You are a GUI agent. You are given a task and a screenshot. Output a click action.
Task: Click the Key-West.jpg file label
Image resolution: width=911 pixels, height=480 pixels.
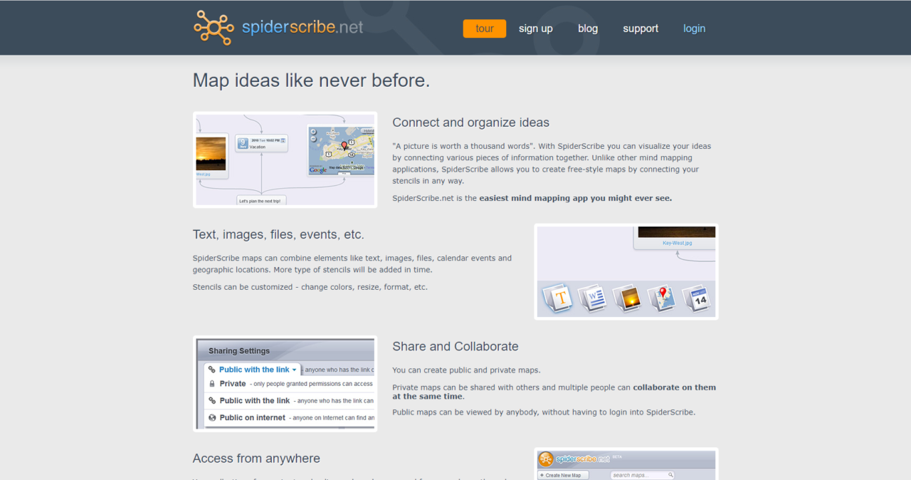[677, 243]
